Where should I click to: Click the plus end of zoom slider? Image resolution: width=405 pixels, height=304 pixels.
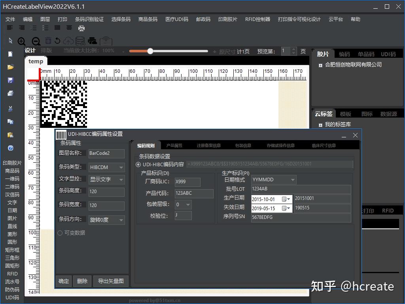214,52
